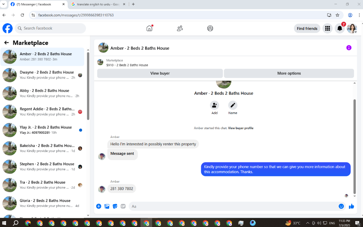Click the conversation list scrollbar
Image resolution: width=363 pixels, height=227 pixels.
88,86
